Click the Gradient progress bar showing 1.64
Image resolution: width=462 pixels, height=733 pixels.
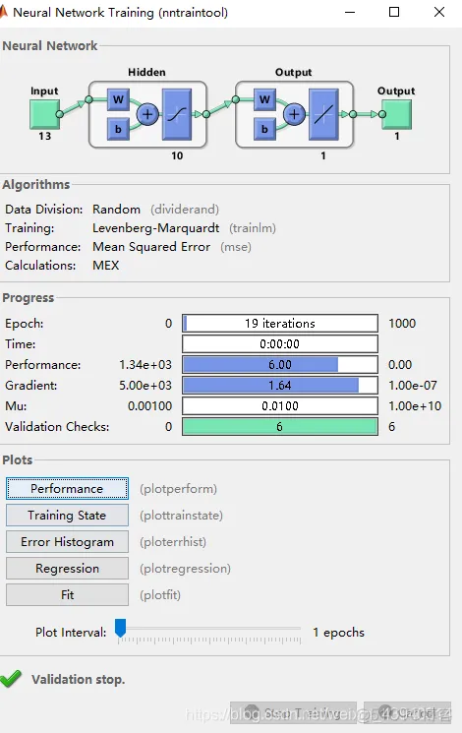click(x=280, y=386)
